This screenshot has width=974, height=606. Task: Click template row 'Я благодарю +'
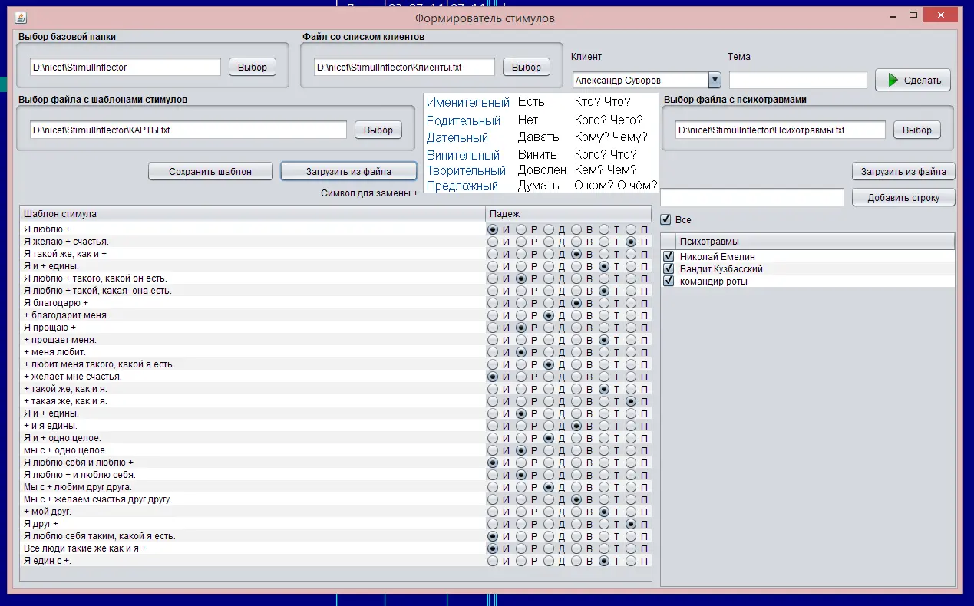tap(253, 302)
